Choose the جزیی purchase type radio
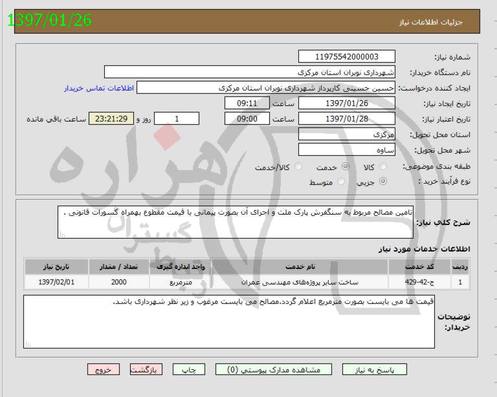The width and height of the screenshot is (497, 397). 383,182
